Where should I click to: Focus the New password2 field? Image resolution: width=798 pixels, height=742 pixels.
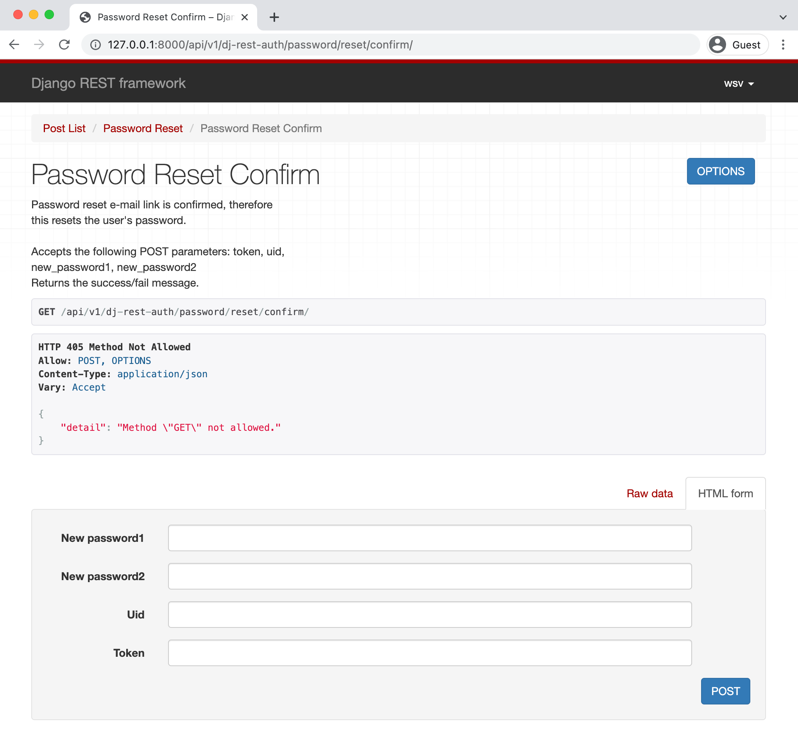(429, 576)
